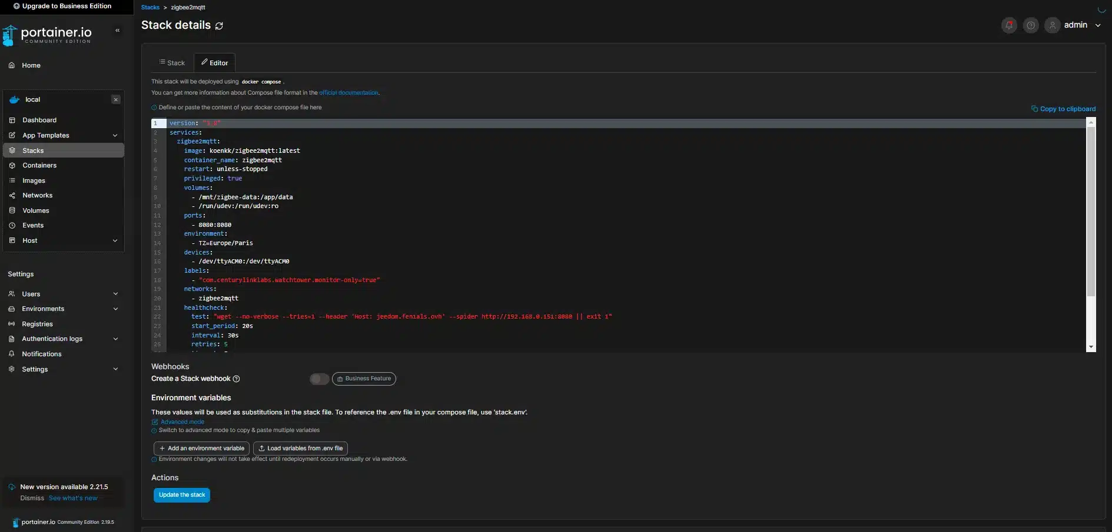
Task: Open Authentication logs
Action: coord(52,339)
